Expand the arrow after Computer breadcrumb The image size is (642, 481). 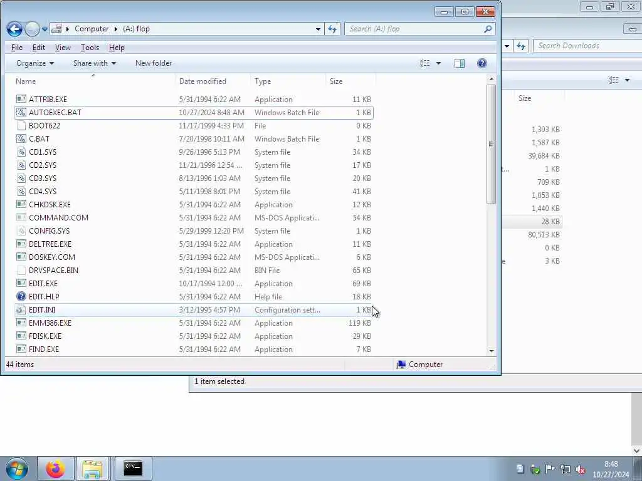[x=116, y=29]
